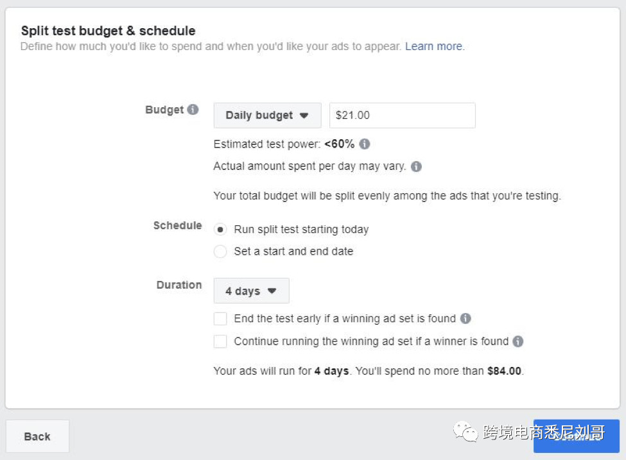This screenshot has width=626, height=460.
Task: Open the Budget info tooltip icon
Action: (x=192, y=110)
